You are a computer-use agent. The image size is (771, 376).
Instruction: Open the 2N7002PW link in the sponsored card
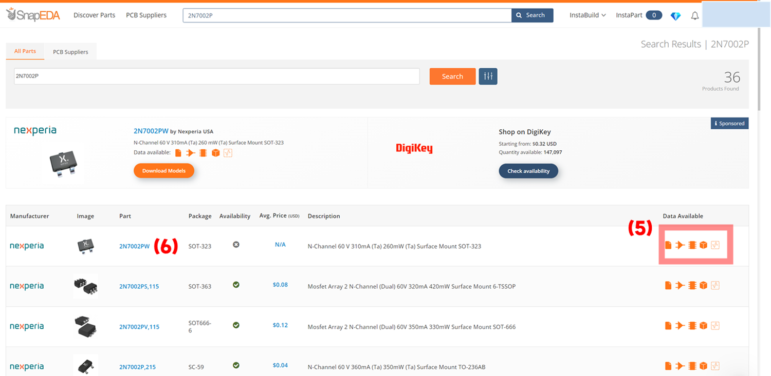[151, 131]
